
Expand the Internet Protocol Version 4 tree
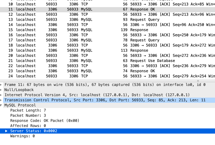1,95
